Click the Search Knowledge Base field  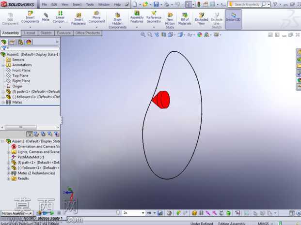[x=247, y=4]
